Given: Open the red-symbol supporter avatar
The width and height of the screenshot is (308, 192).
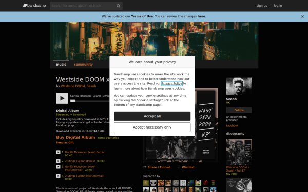Looking at the screenshot, I should [x=206, y=183].
